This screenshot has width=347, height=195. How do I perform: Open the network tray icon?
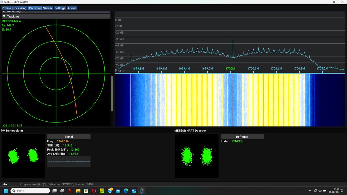coord(316,191)
